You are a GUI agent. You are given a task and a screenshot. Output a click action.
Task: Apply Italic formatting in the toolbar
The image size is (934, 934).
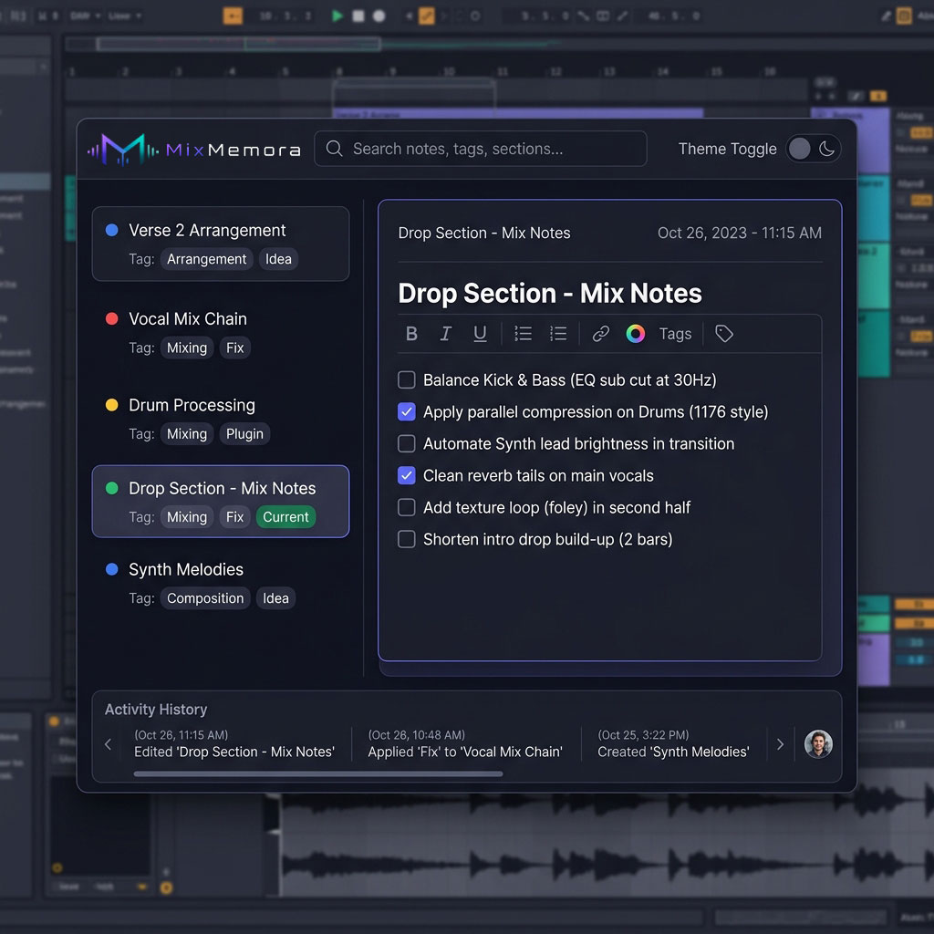pyautogui.click(x=445, y=334)
